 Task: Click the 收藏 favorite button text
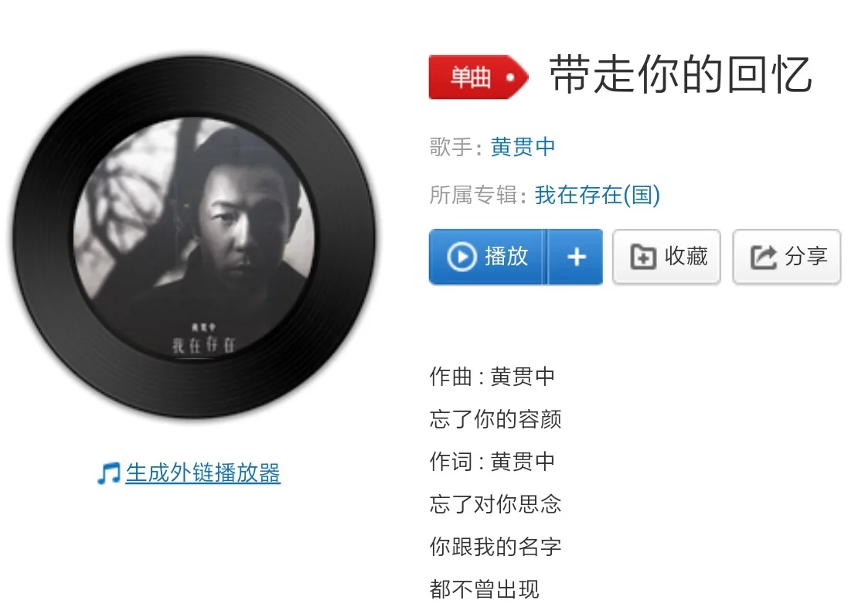[686, 257]
